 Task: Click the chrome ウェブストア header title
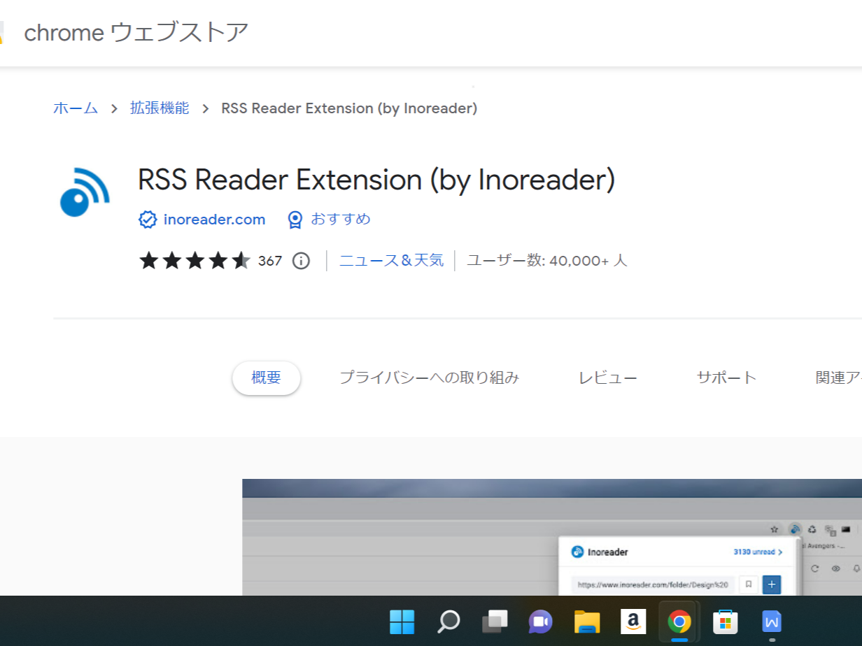point(136,32)
